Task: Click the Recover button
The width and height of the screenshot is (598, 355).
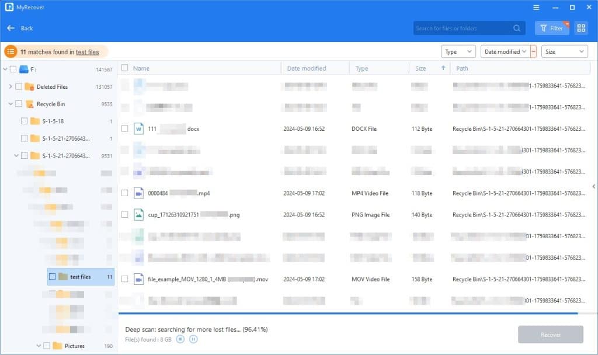Action: coord(550,335)
